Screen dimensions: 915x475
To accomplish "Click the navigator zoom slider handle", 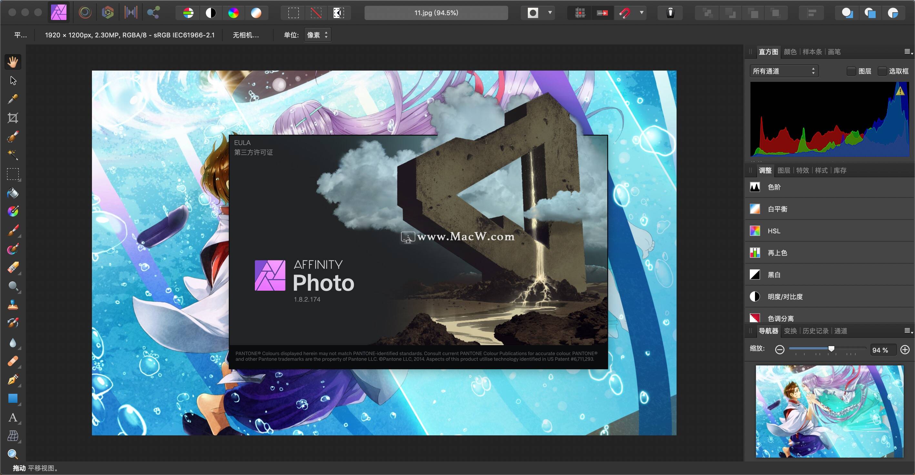I will pos(831,349).
